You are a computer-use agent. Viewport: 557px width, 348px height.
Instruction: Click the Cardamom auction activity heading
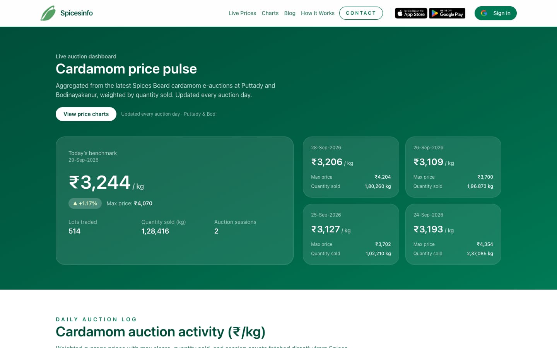pos(161,332)
